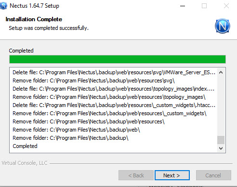The width and height of the screenshot is (237, 187).
Task: Click the log scrollbar up arrow
Action: 221,72
